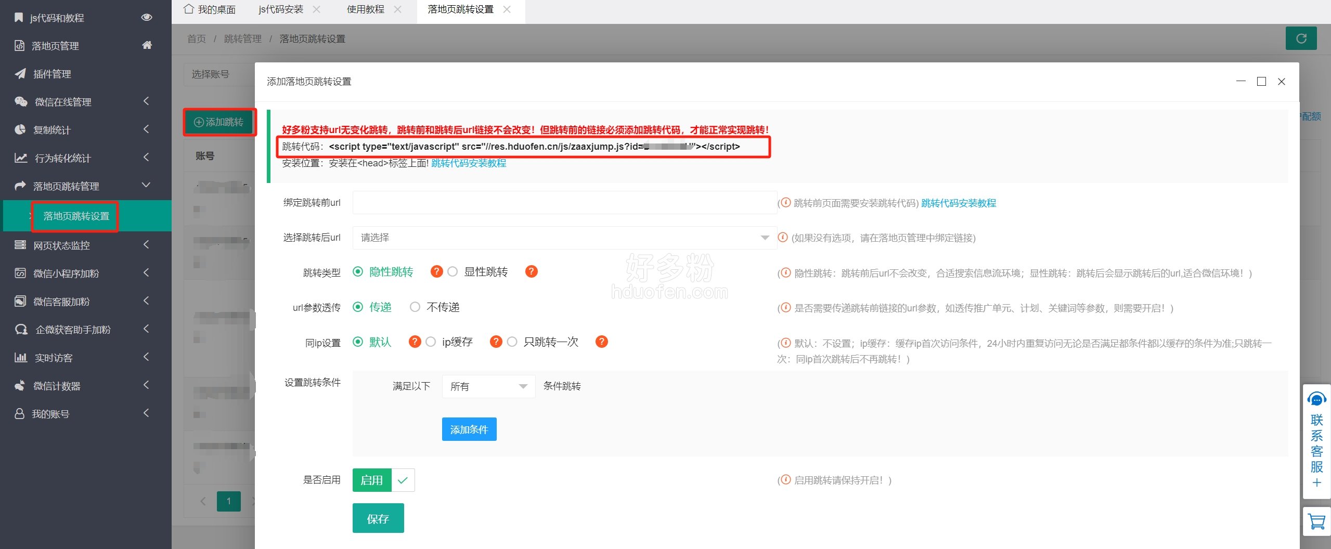The height and width of the screenshot is (549, 1331).
Task: Open 插件管理 paper-plane icon in sidebar
Action: click(20, 74)
